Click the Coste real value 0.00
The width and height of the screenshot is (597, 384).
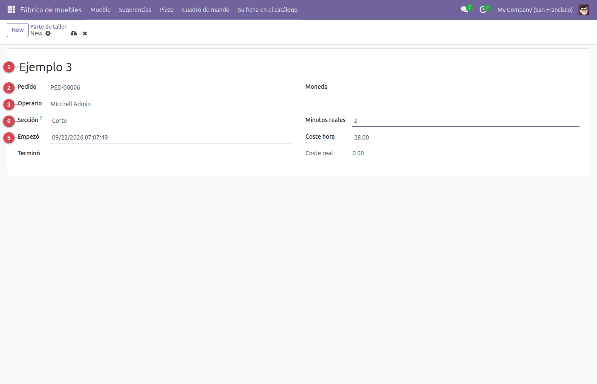[358, 153]
